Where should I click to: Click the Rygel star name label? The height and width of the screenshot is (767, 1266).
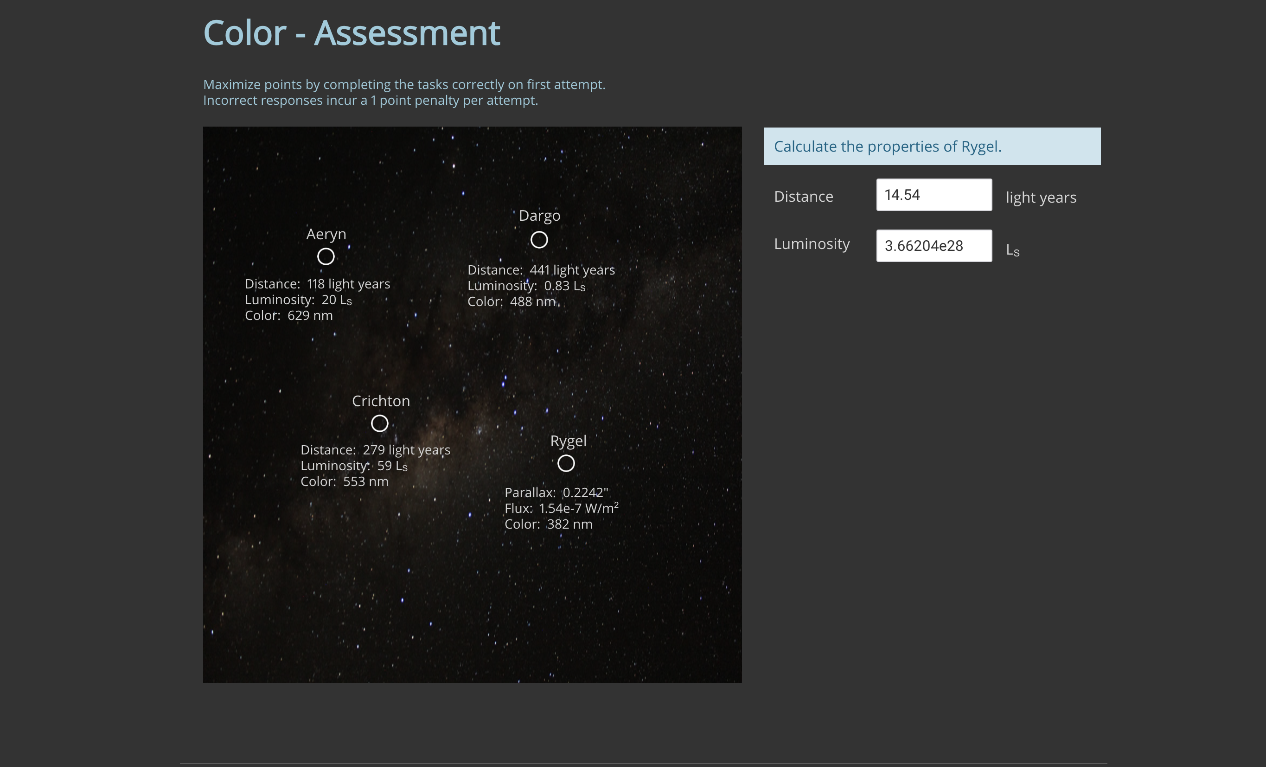click(x=568, y=441)
